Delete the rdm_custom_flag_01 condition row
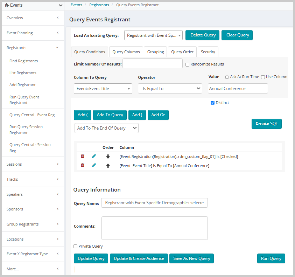Image resolution: width=295 pixels, height=277 pixels. (82, 156)
